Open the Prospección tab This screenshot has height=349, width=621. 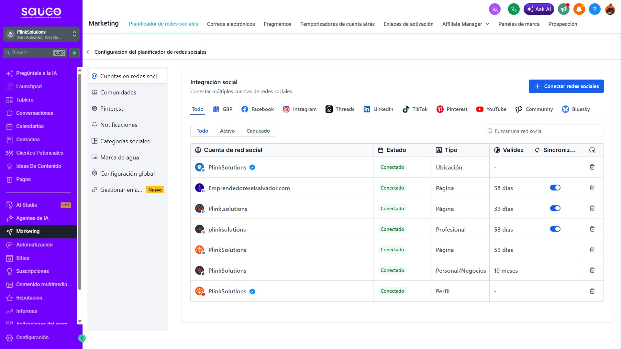563,24
